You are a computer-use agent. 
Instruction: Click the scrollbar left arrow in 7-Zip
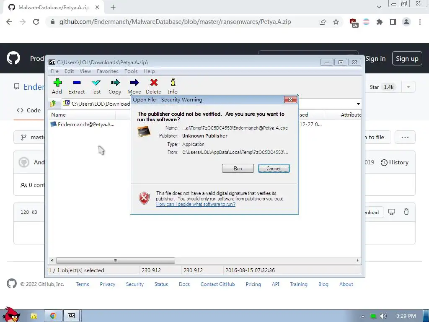52,260
